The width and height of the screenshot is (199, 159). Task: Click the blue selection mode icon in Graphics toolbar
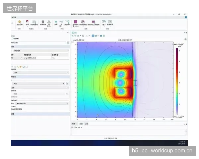point(93,36)
